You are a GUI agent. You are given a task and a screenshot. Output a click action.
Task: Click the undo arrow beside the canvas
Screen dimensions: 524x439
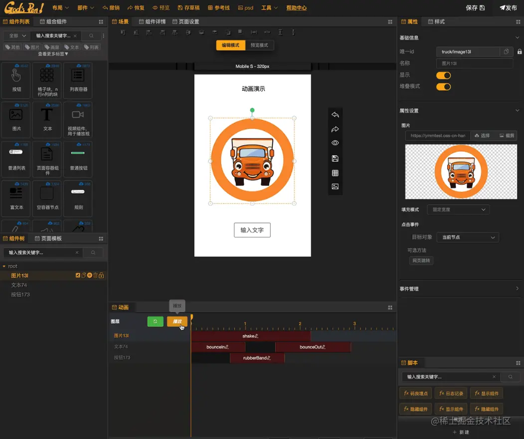point(335,115)
